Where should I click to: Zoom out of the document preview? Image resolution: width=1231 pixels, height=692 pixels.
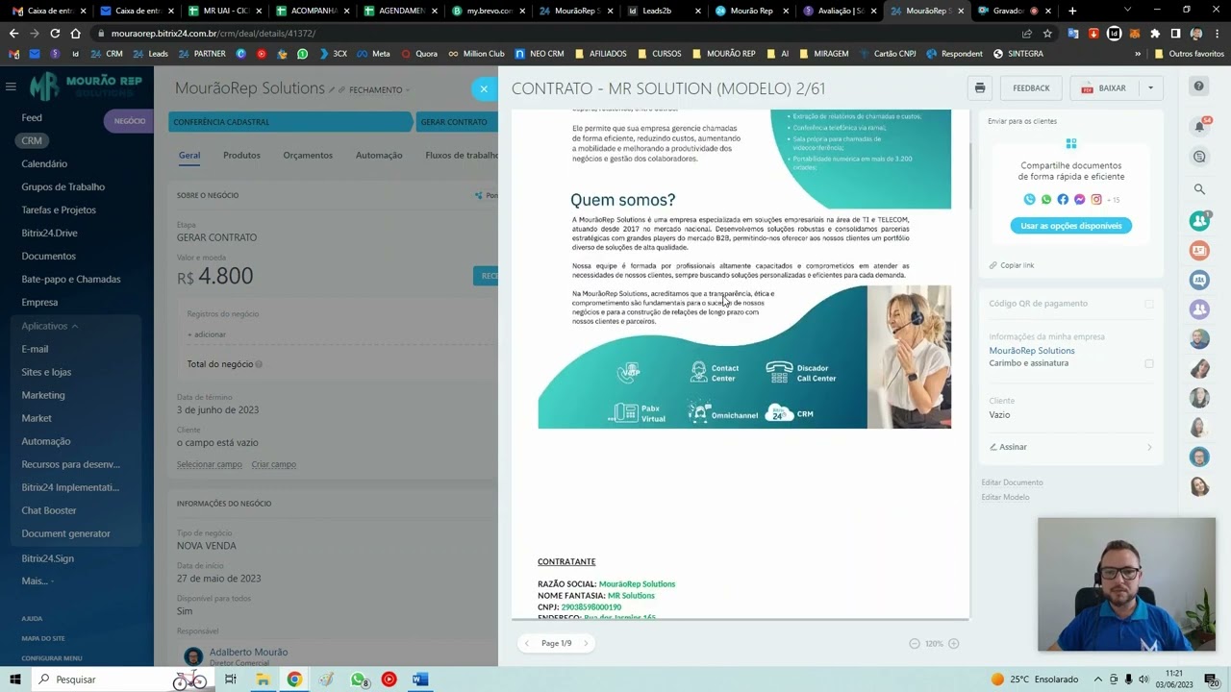click(915, 643)
